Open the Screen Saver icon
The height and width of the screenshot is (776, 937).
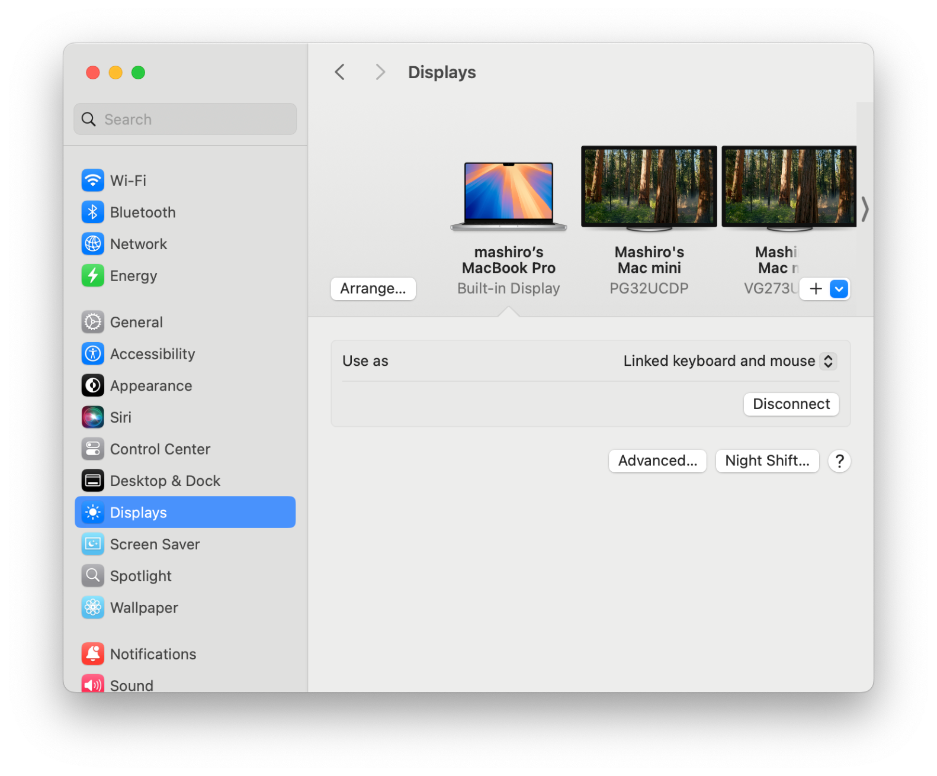pyautogui.click(x=92, y=545)
